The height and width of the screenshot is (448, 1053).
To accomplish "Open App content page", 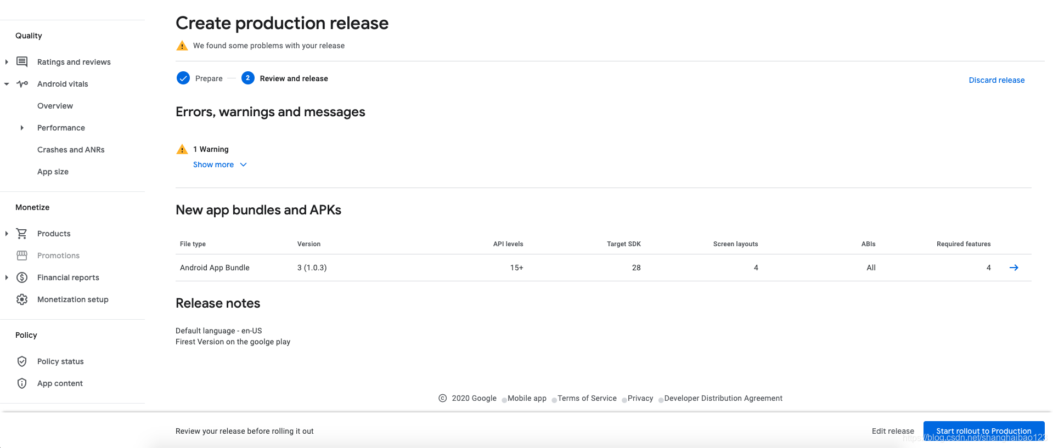I will click(60, 383).
